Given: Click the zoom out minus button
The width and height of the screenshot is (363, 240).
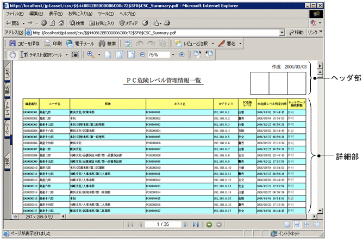Looking at the screenshot, I should [x=142, y=55].
